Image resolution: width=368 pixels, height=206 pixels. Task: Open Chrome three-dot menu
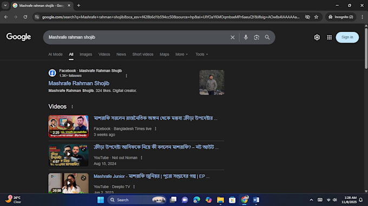[362, 17]
